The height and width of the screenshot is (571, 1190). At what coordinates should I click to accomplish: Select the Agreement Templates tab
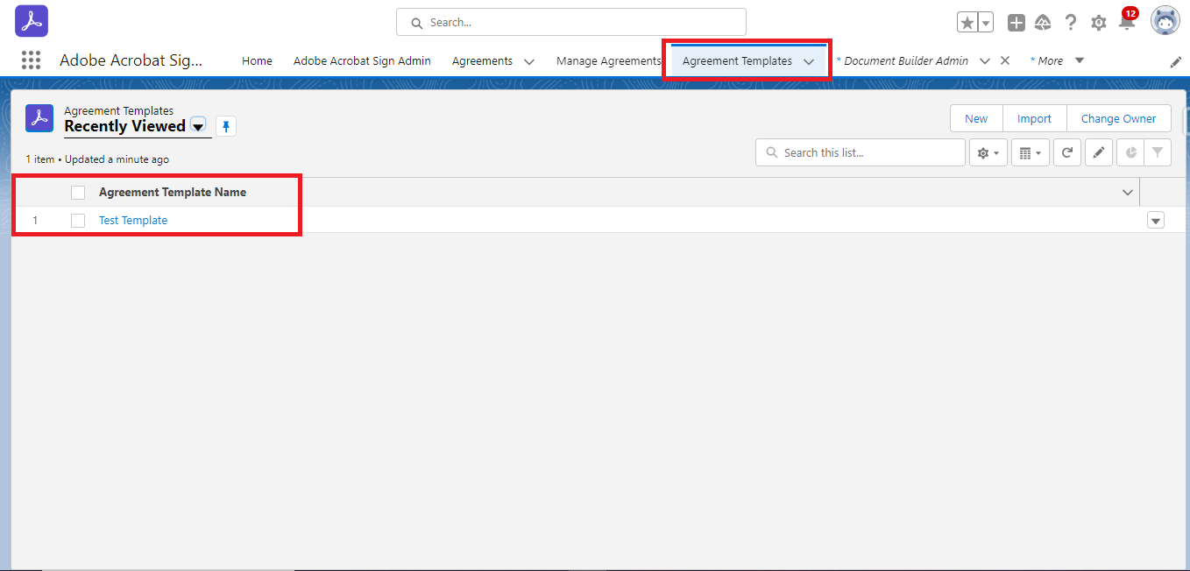point(737,60)
